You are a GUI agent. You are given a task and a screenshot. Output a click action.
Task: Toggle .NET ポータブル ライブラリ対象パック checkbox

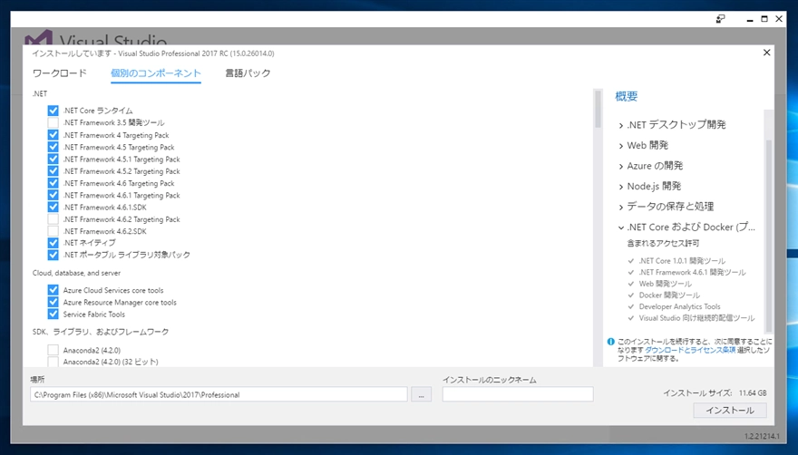53,255
